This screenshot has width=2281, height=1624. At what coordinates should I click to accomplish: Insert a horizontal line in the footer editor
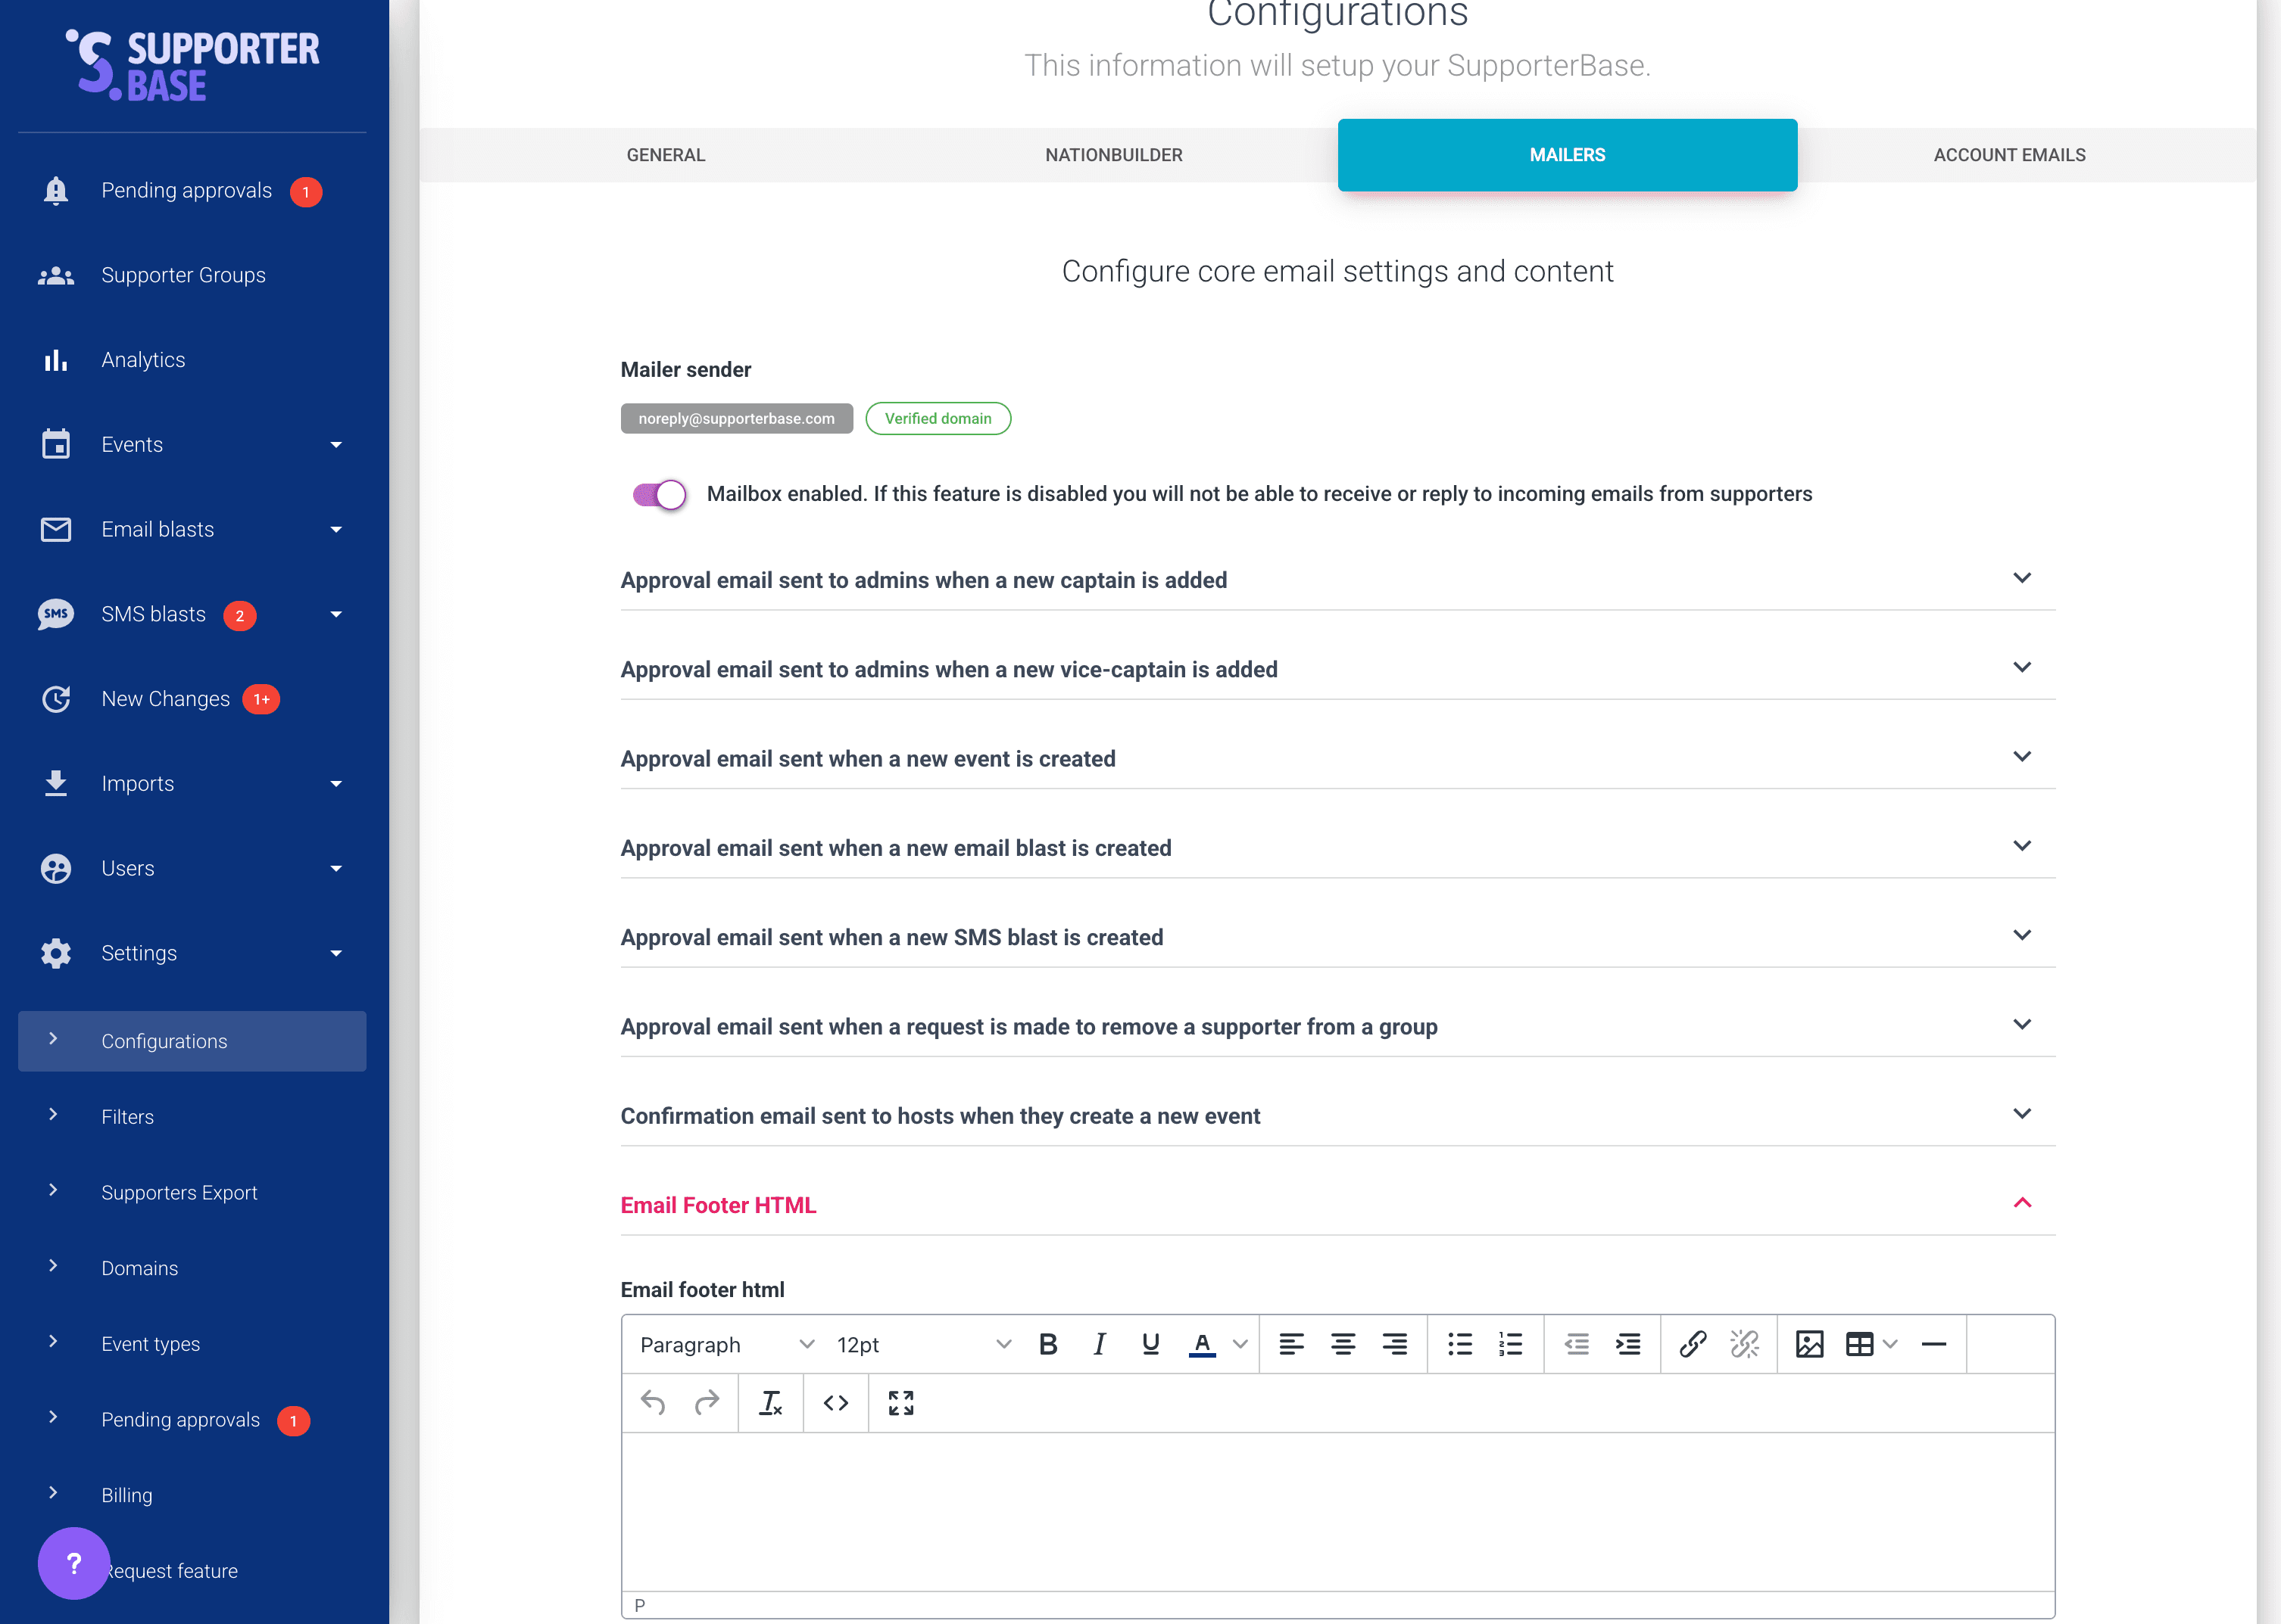pyautogui.click(x=1933, y=1344)
